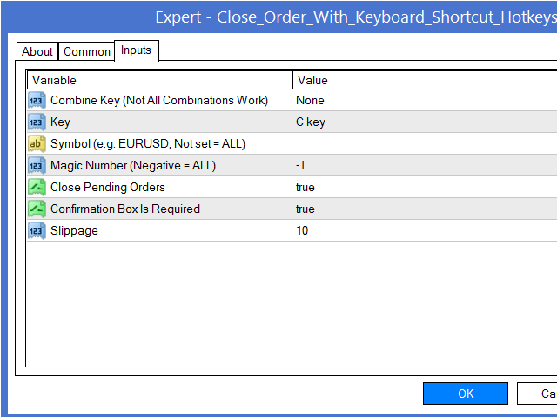Confirm settings with the OK button
Image resolution: width=557 pixels, height=417 pixels.
[x=466, y=394]
